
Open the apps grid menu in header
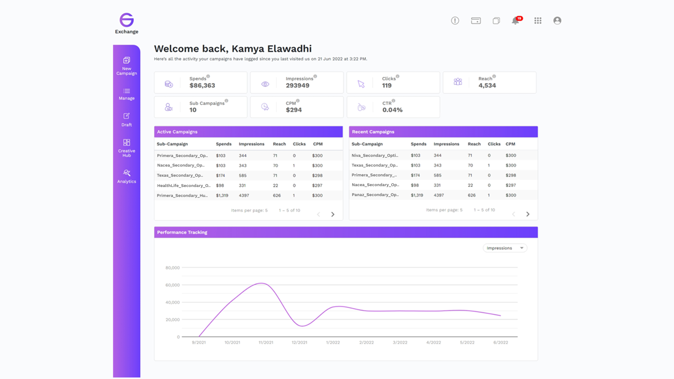(x=538, y=21)
